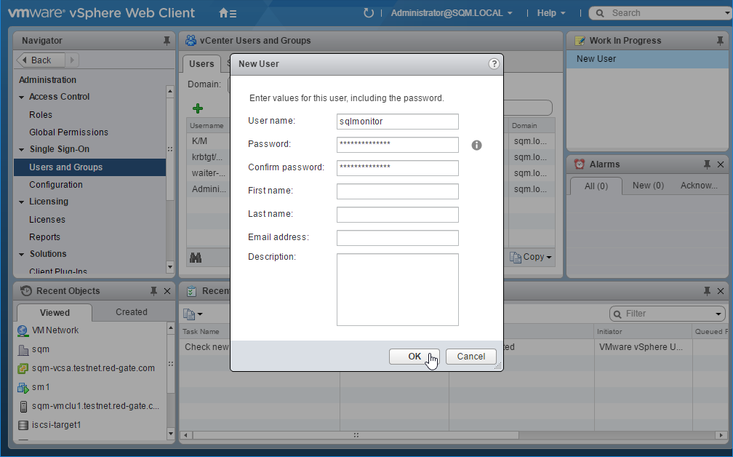Viewport: 733px width, 457px height.
Task: Cancel the New User dialog
Action: [x=470, y=357]
